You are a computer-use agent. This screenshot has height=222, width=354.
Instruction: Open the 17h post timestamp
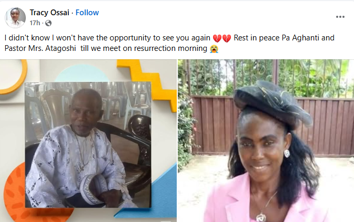(x=35, y=23)
